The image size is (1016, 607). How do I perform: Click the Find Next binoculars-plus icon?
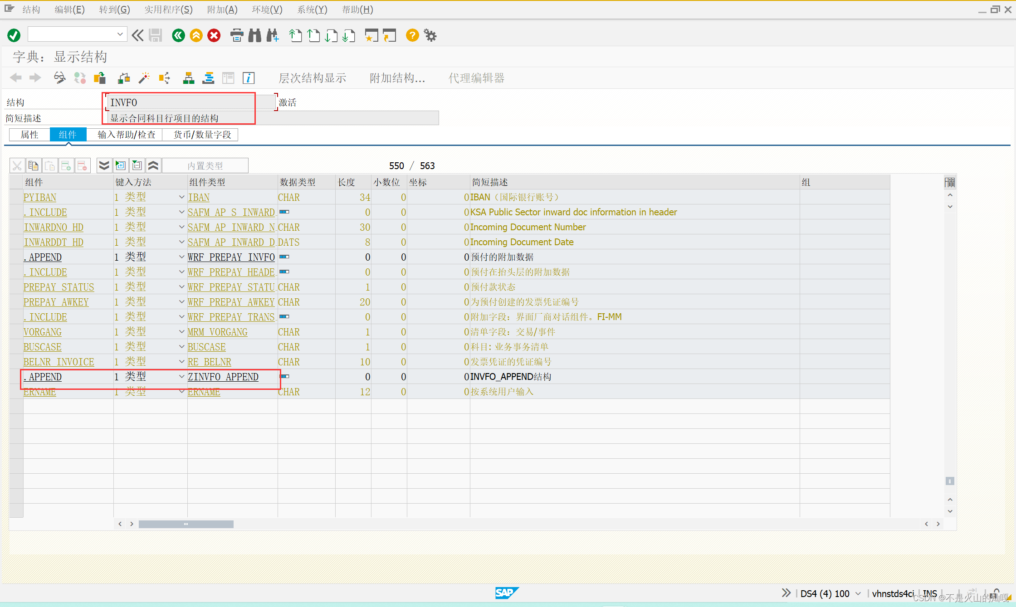273,35
